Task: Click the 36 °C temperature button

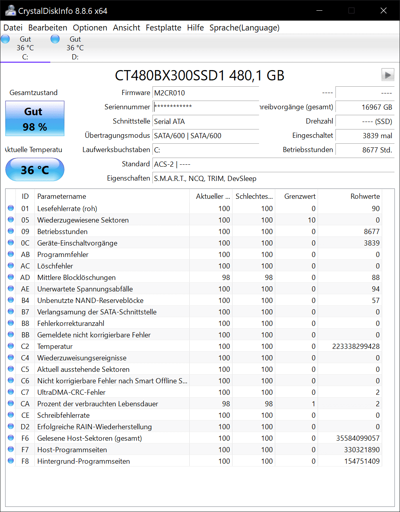Action: coord(35,169)
